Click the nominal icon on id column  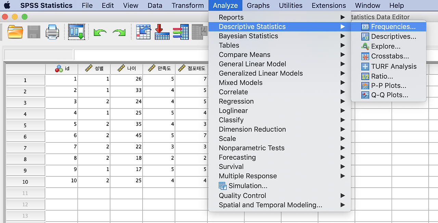[59, 69]
